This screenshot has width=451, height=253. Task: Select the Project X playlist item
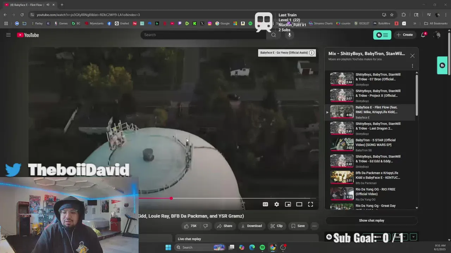click(370, 96)
